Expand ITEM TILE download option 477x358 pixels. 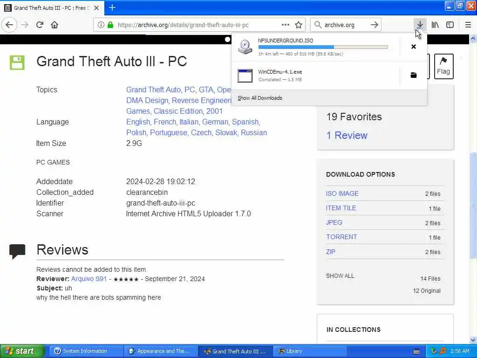pyautogui.click(x=341, y=208)
